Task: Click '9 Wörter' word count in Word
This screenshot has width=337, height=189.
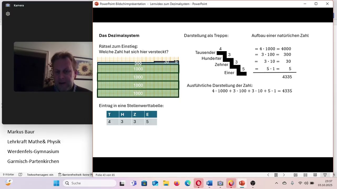Action: (8, 175)
